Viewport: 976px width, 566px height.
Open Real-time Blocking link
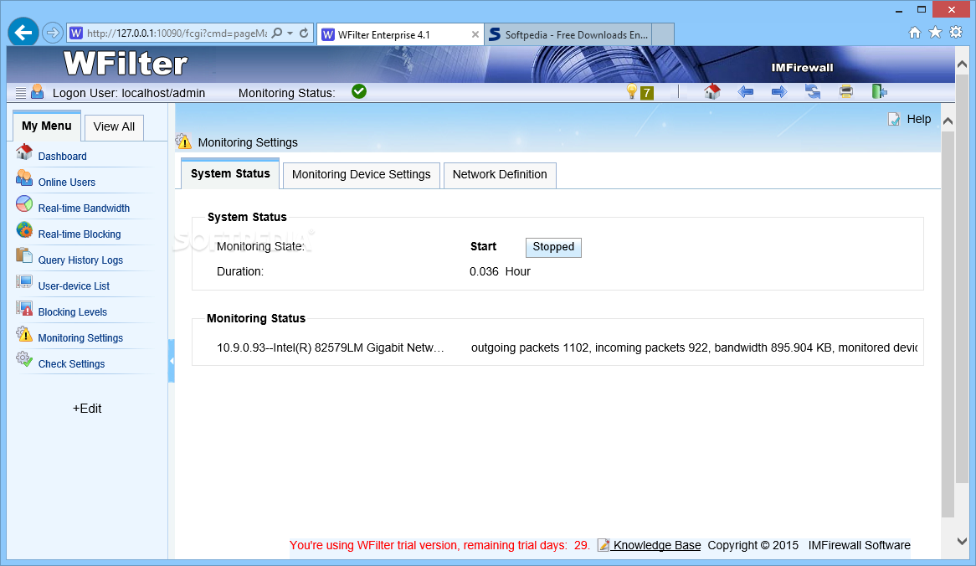(80, 234)
